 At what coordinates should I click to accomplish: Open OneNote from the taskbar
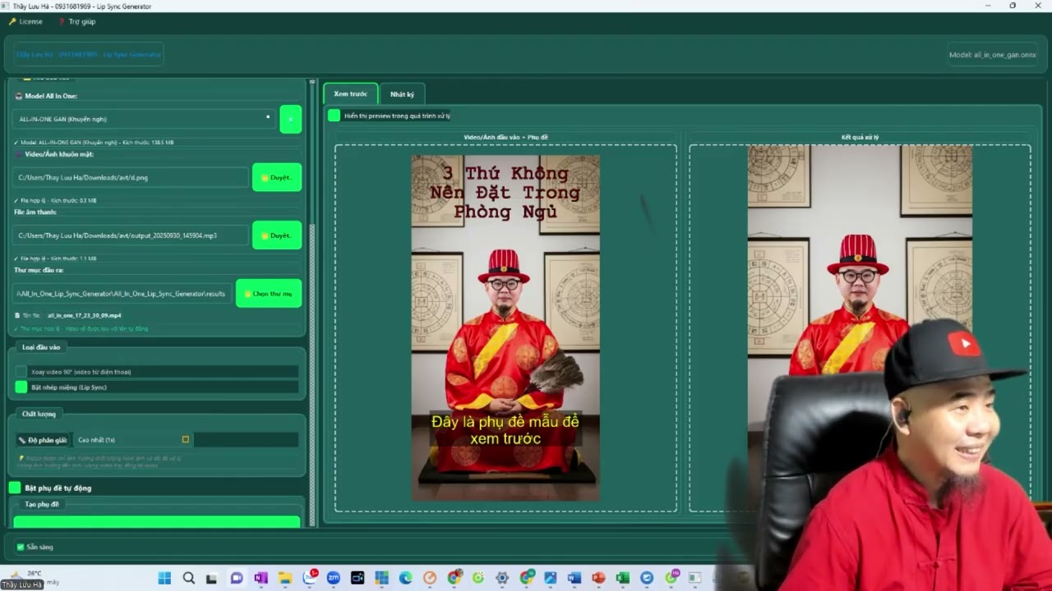261,578
